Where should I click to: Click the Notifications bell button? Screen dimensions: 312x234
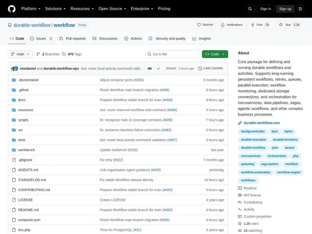(232, 25)
